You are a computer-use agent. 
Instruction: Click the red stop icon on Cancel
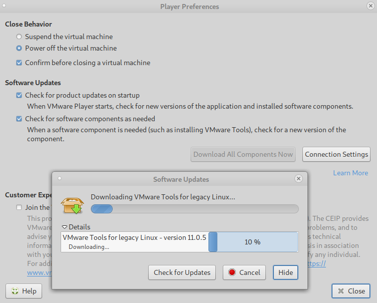click(x=232, y=272)
